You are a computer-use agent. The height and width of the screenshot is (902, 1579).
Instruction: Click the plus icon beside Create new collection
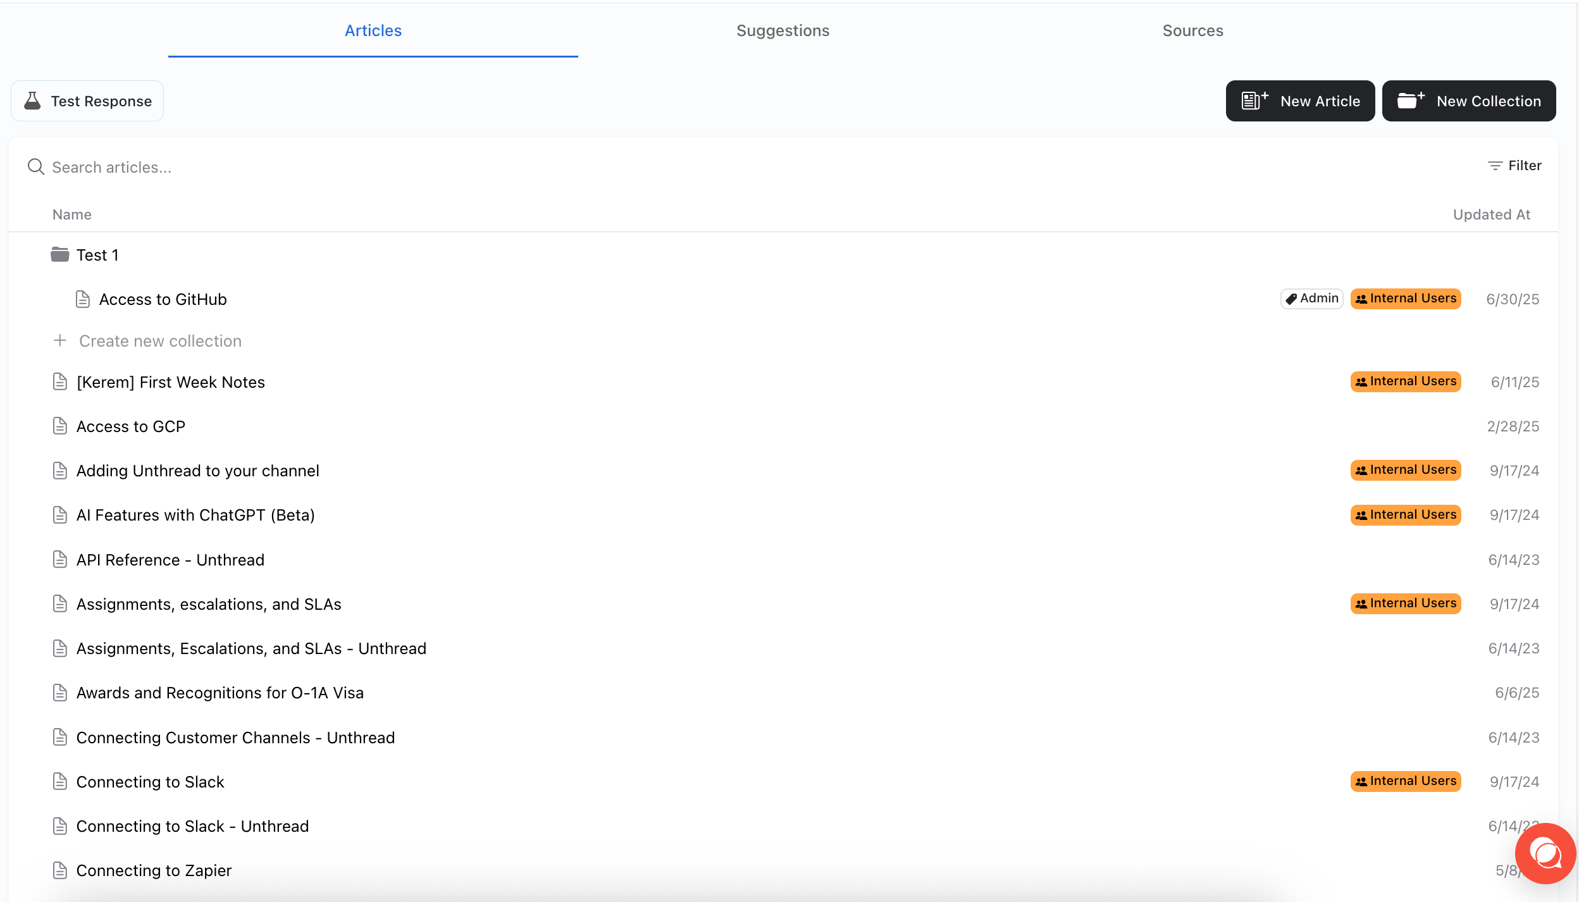coord(59,340)
